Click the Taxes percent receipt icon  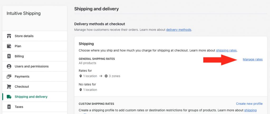pos(9,107)
